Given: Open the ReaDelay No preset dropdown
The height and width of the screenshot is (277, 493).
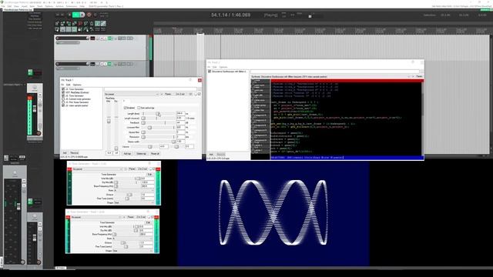Looking at the screenshot, I should tap(132, 94).
